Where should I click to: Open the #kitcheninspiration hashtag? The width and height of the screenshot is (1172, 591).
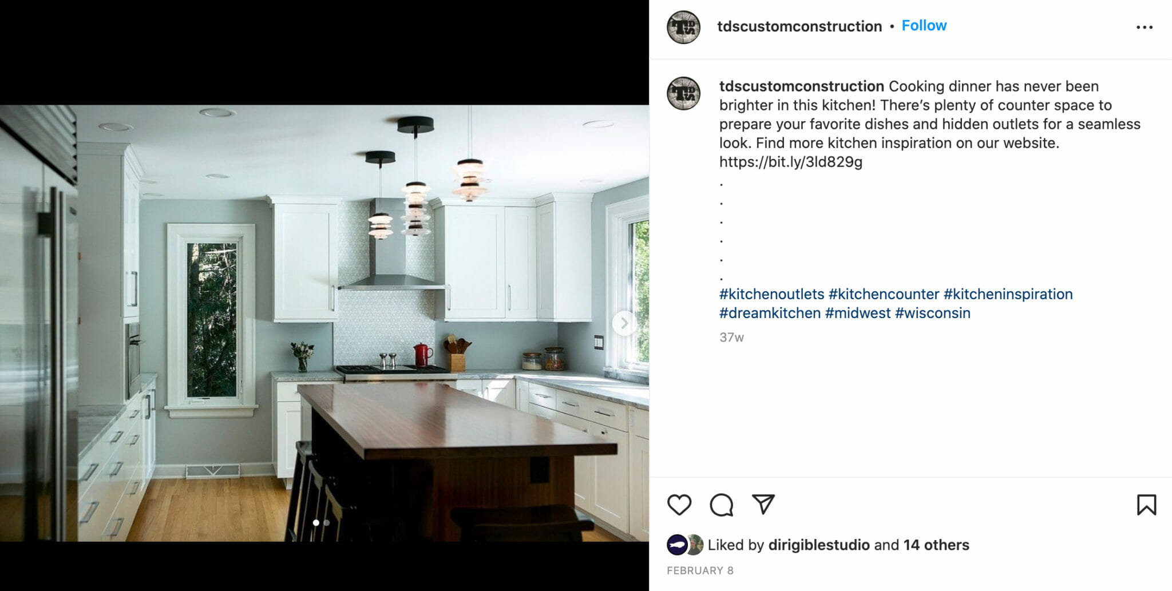tap(1008, 294)
